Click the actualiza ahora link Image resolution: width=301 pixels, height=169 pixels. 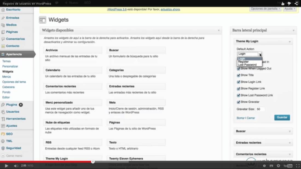tap(170, 9)
